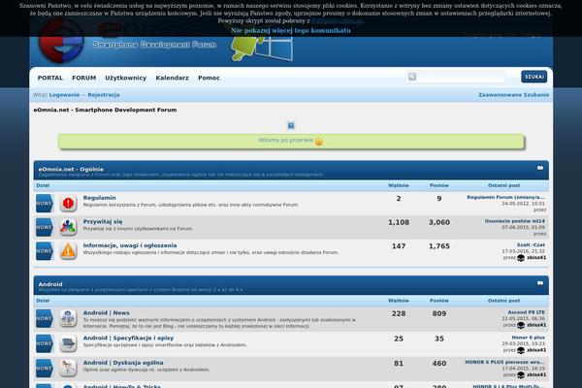Viewport: 582px width, 388px height.
Task: Click the SZUKAJ search button
Action: click(x=534, y=77)
